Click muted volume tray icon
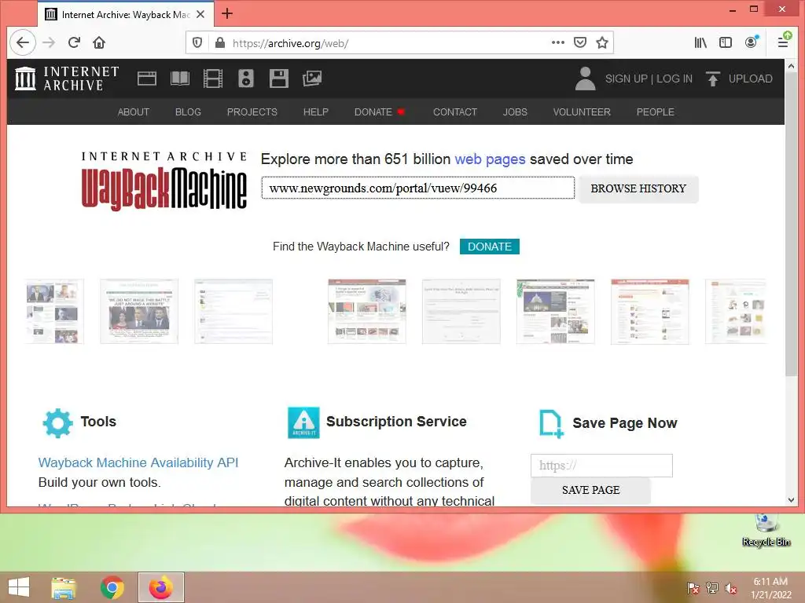The image size is (805, 603). 731,588
